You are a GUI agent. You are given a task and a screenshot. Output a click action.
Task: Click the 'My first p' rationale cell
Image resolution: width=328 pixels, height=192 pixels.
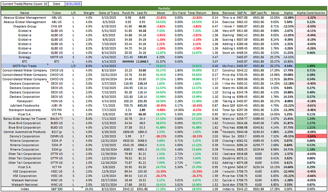click(x=228, y=66)
